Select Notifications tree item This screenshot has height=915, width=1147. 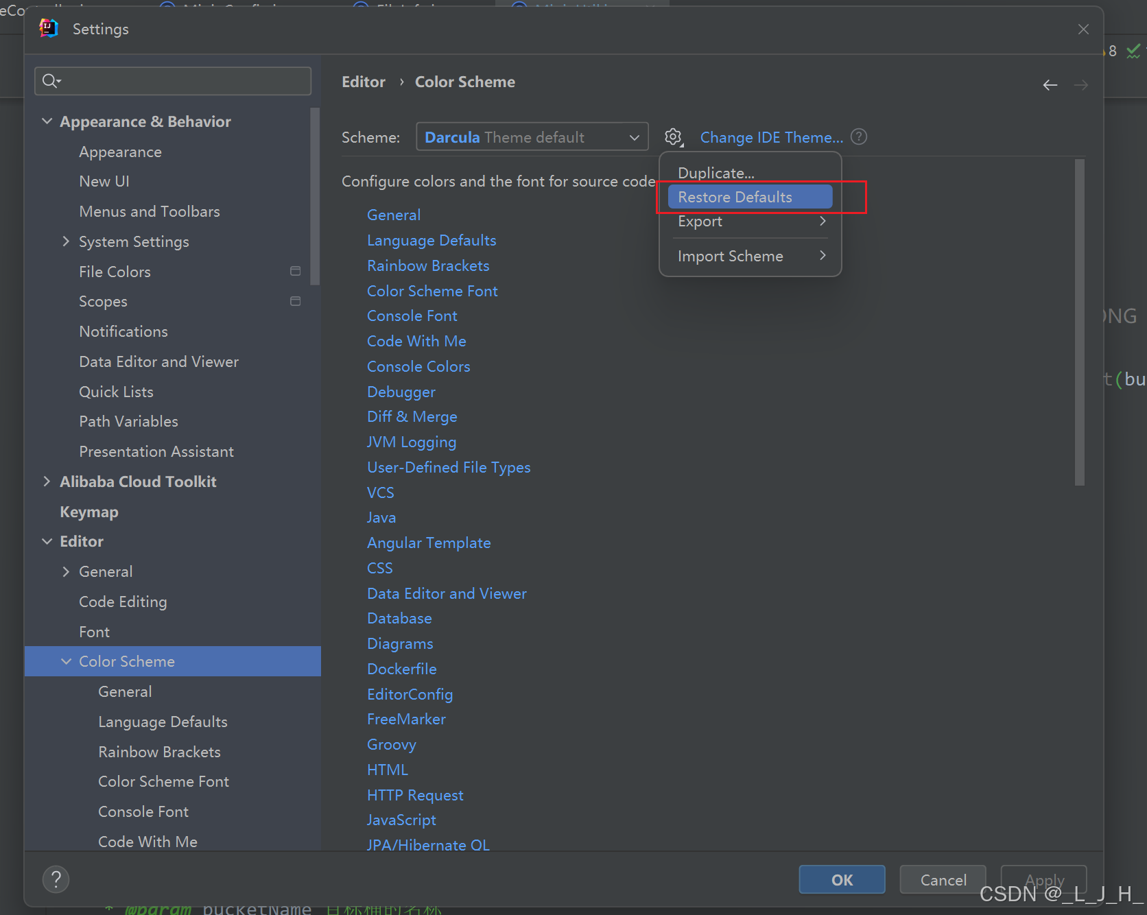click(123, 331)
